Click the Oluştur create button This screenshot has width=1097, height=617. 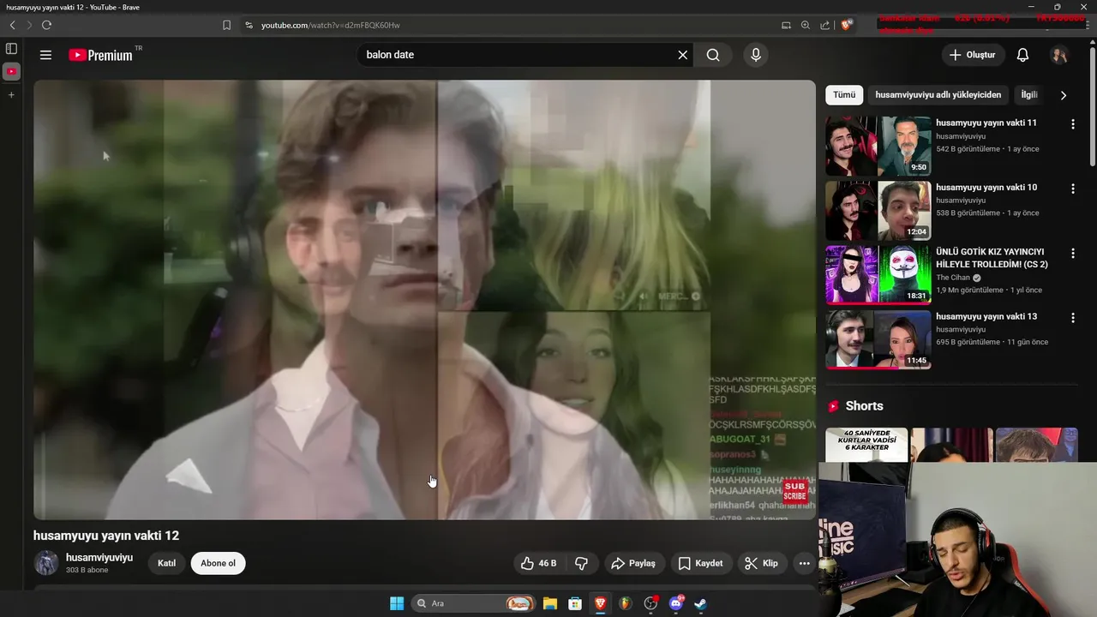pyautogui.click(x=973, y=55)
